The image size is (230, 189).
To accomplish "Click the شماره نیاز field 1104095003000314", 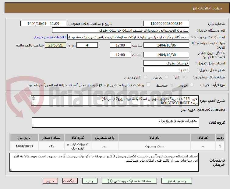I will 166,24.
